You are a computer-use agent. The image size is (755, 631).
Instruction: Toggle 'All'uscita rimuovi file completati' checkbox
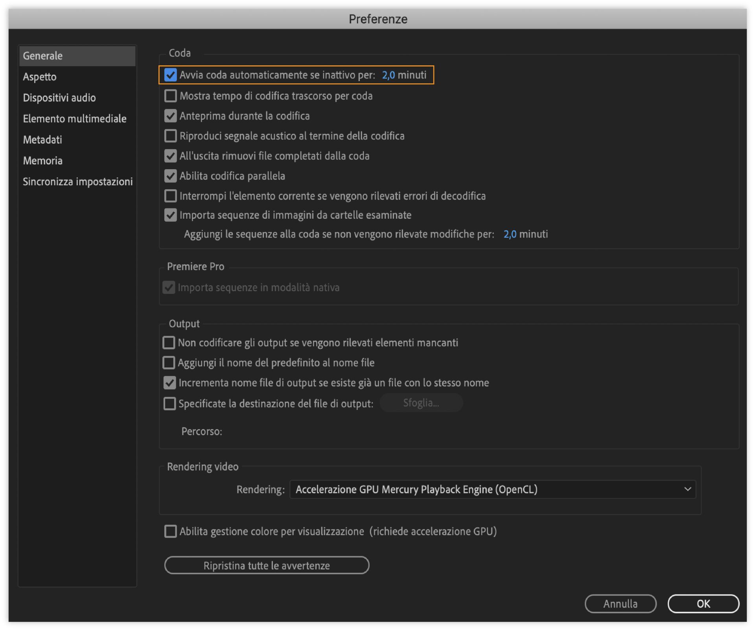pyautogui.click(x=170, y=156)
